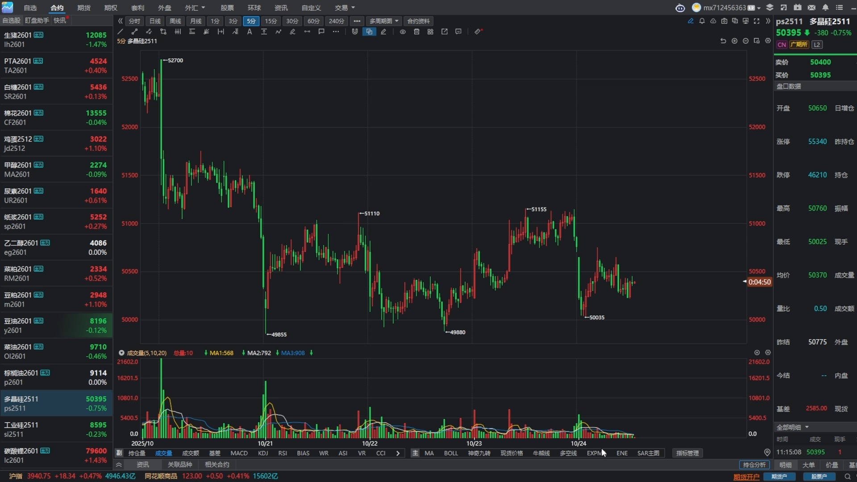Viewport: 857px width, 482px height.
Task: Expand the 交易 menu dropdown arrow
Action: tap(352, 8)
